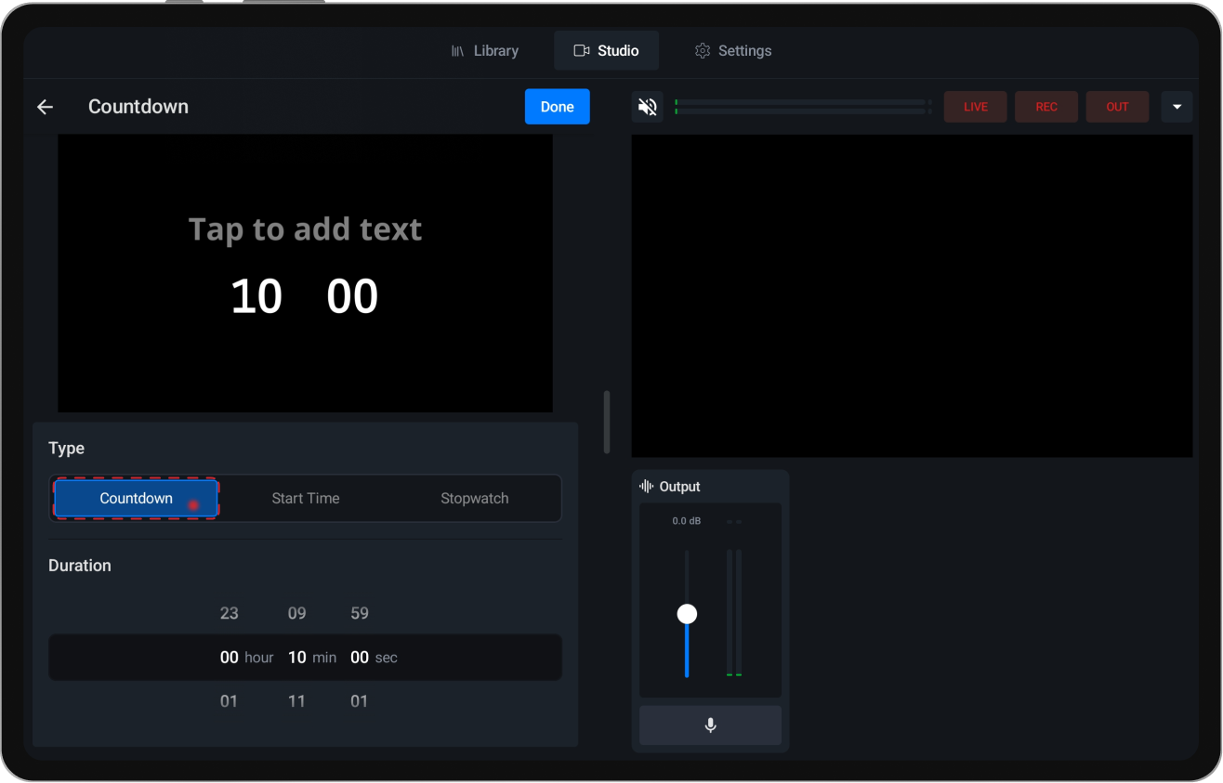Screen dimensions: 1223x783
Task: Select 23 in the hour column
Action: pyautogui.click(x=229, y=613)
